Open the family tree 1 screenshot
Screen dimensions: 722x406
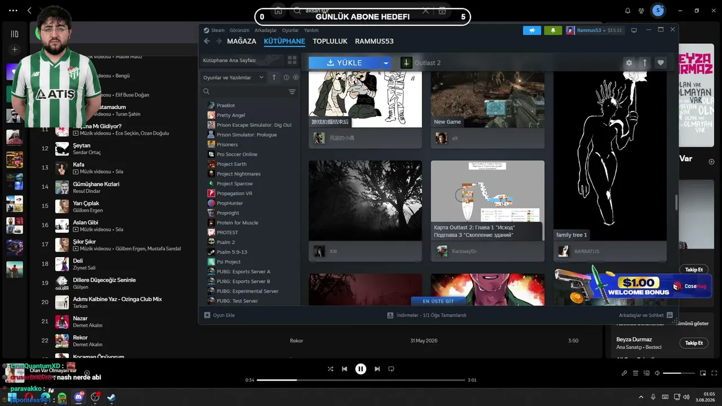[x=610, y=157]
